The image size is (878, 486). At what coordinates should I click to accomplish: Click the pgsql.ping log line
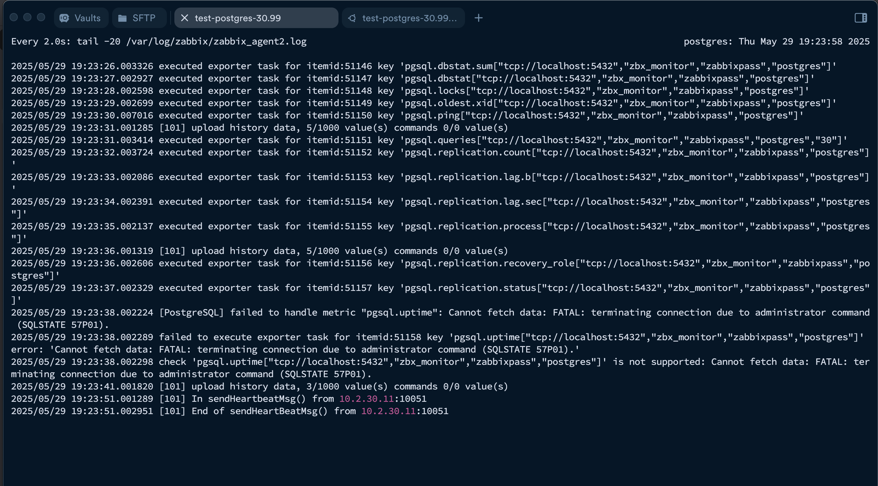[407, 115]
